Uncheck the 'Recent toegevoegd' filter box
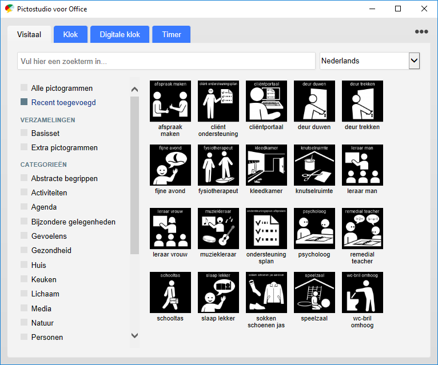 coord(24,102)
